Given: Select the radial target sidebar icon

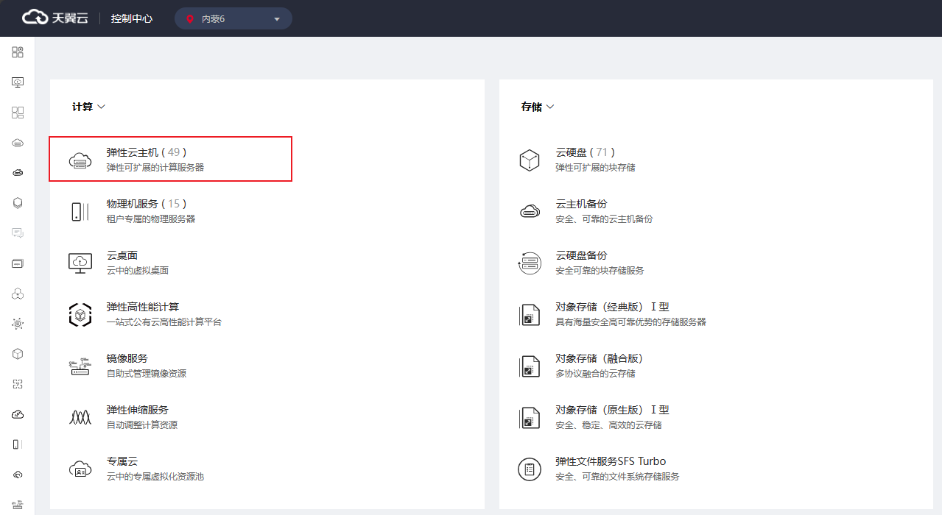Looking at the screenshot, I should point(18,324).
